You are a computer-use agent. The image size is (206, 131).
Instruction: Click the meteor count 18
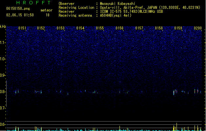(47, 15)
